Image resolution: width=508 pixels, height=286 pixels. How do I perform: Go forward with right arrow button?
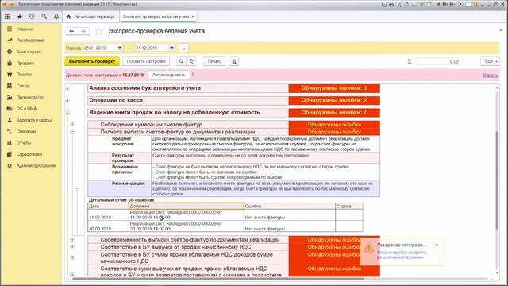(83, 31)
